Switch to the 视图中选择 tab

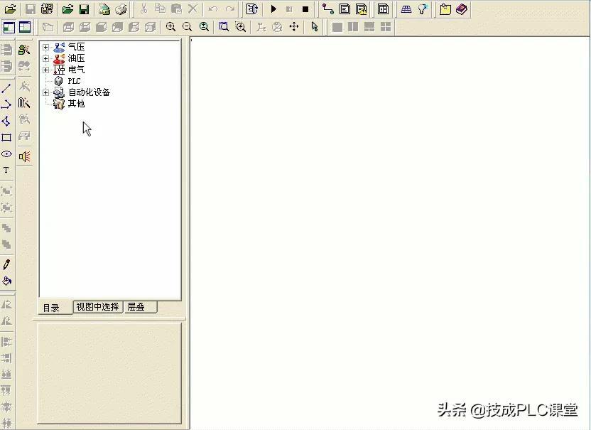[97, 307]
